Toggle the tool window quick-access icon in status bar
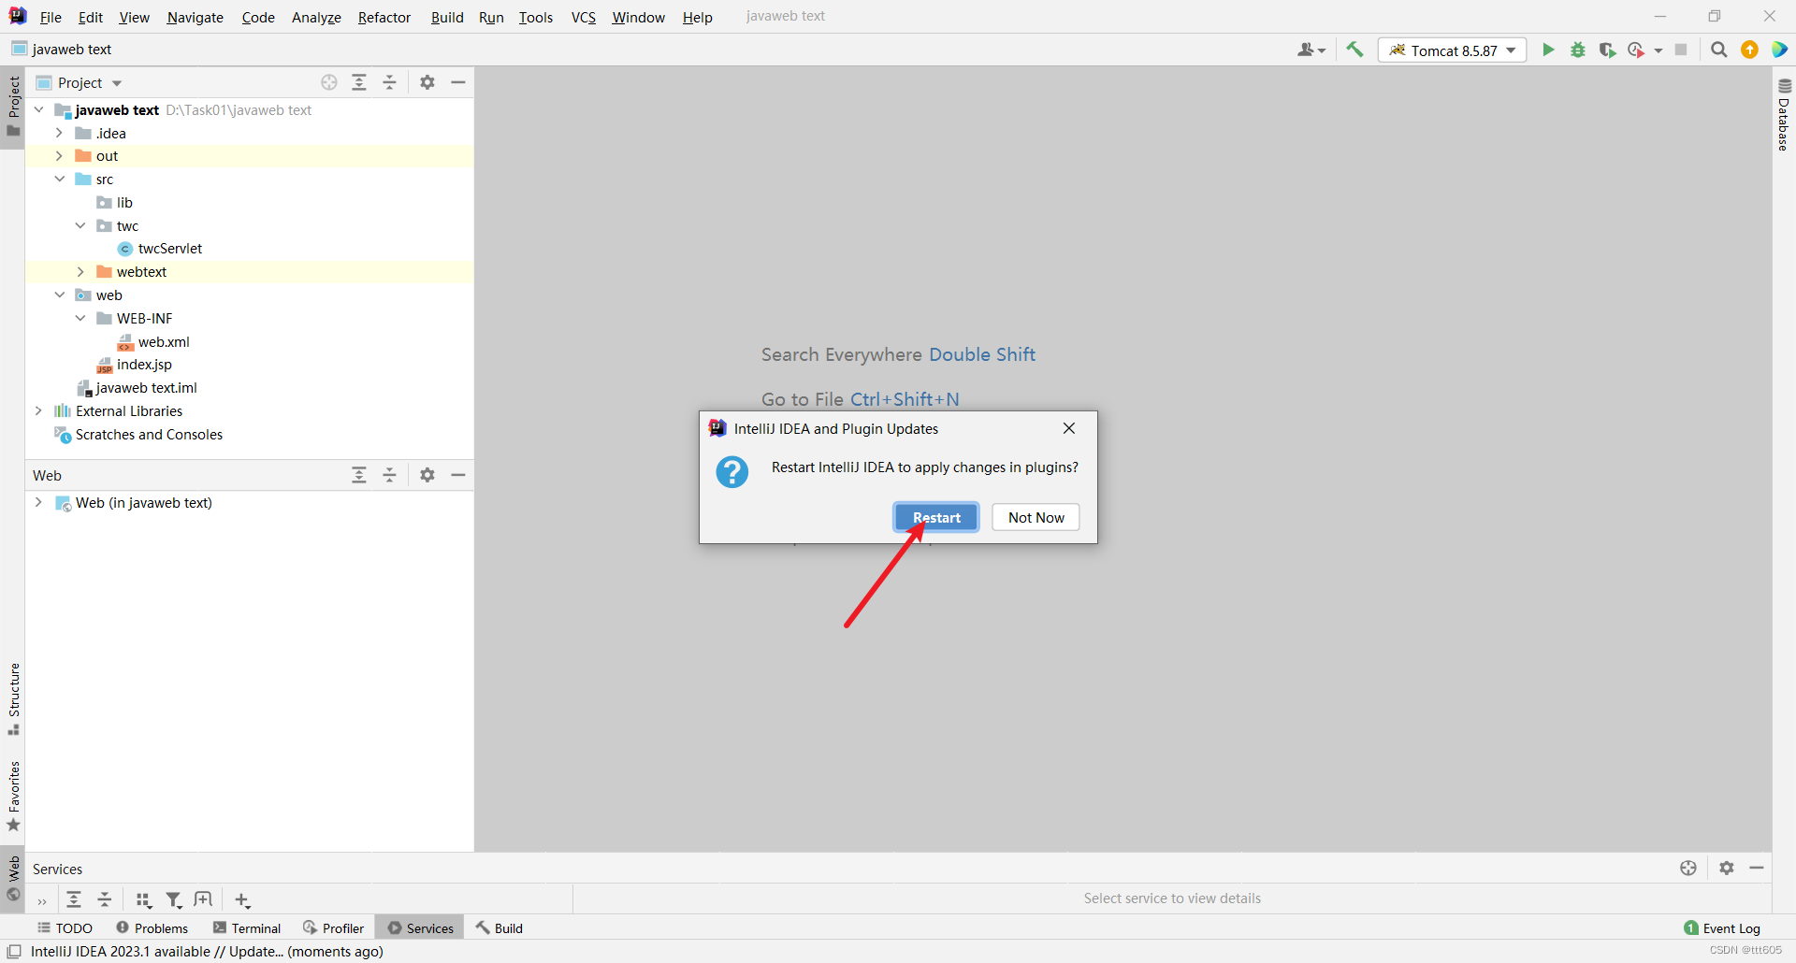The height and width of the screenshot is (963, 1796). coord(14,952)
